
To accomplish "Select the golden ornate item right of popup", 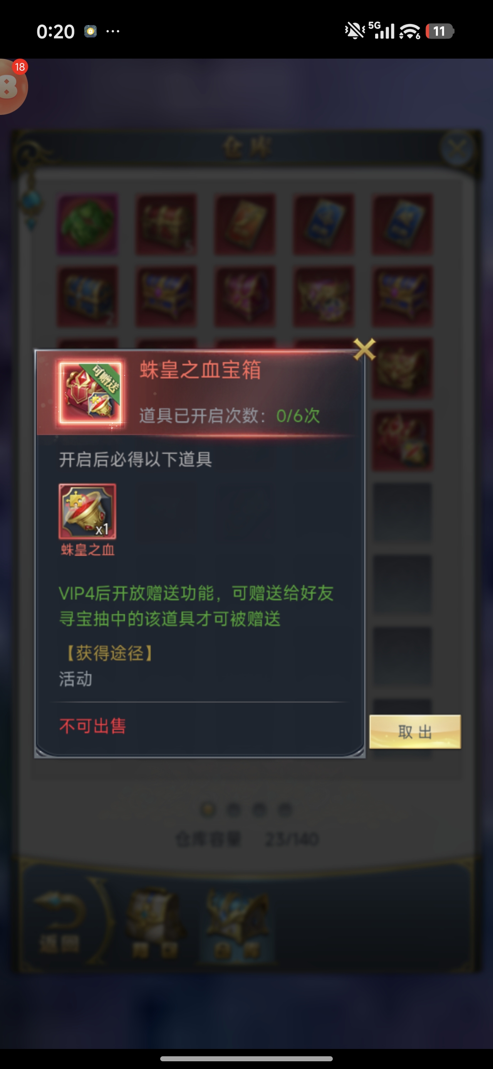I will tap(402, 368).
